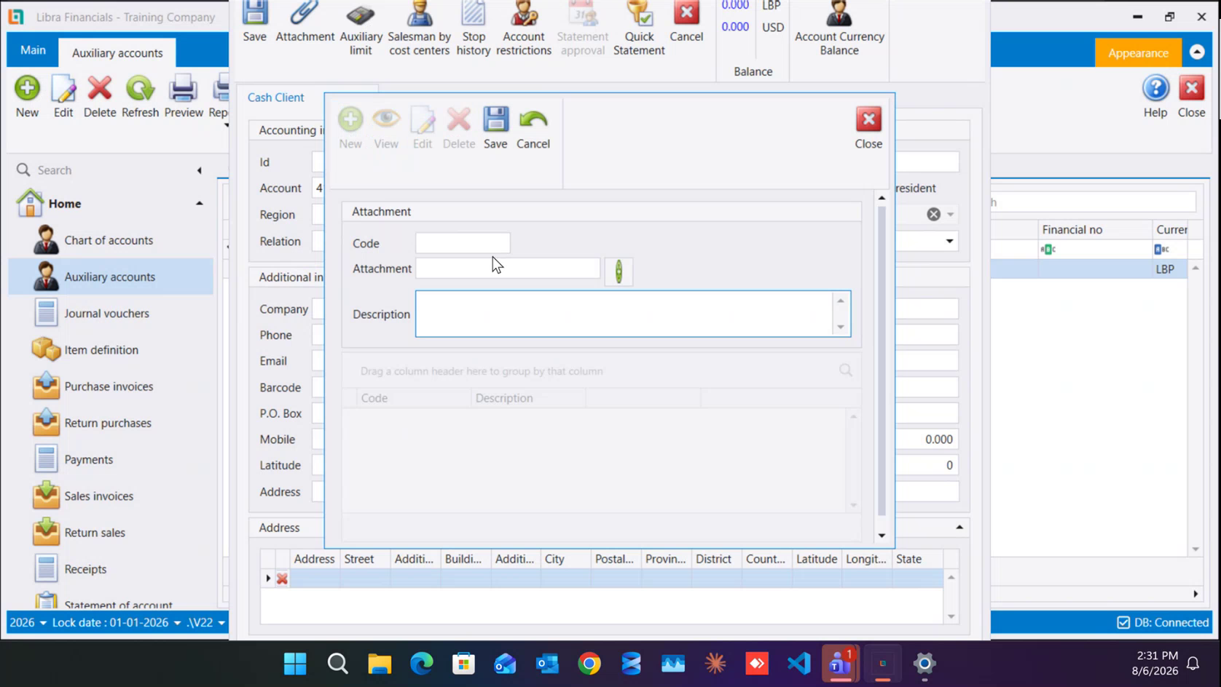The width and height of the screenshot is (1221, 687).
Task: Open Sales invoices from sidebar
Action: (99, 496)
